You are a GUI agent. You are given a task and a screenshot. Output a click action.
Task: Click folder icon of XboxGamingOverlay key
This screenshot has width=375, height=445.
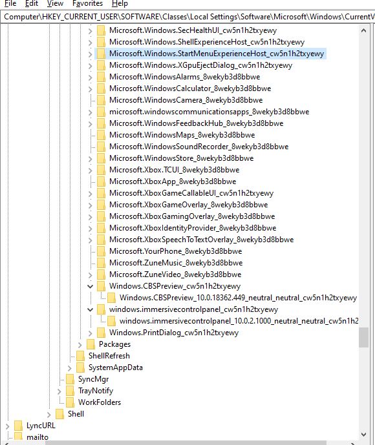click(101, 216)
